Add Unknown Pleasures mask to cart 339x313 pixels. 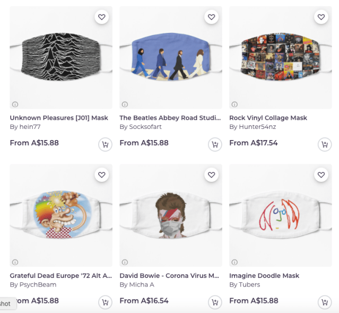[105, 144]
